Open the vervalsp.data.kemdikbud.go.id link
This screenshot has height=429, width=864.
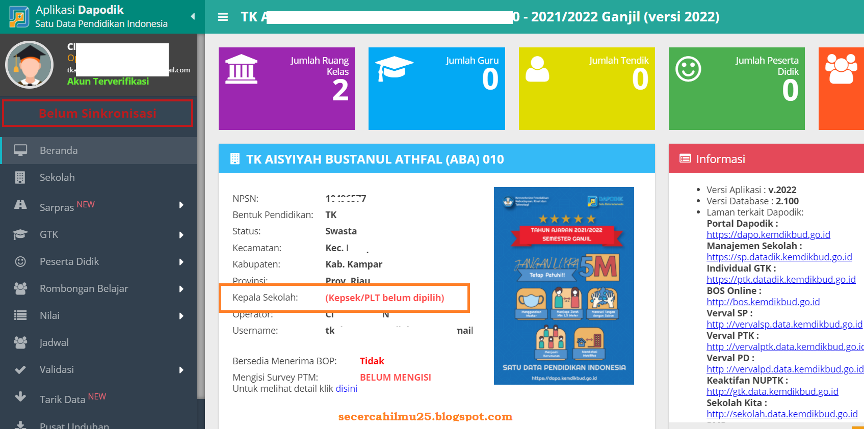tap(784, 324)
